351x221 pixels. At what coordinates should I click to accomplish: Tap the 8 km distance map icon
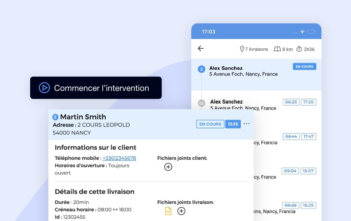click(x=277, y=49)
